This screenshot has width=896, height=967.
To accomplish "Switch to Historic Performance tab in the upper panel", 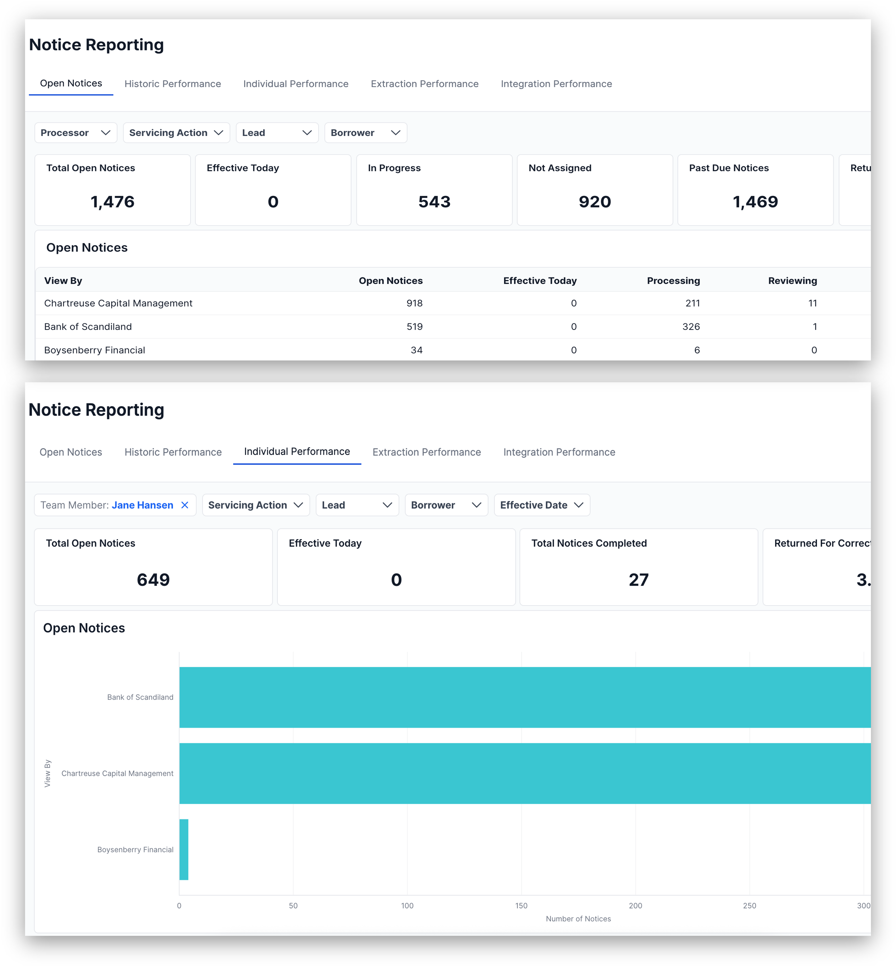I will (x=173, y=84).
